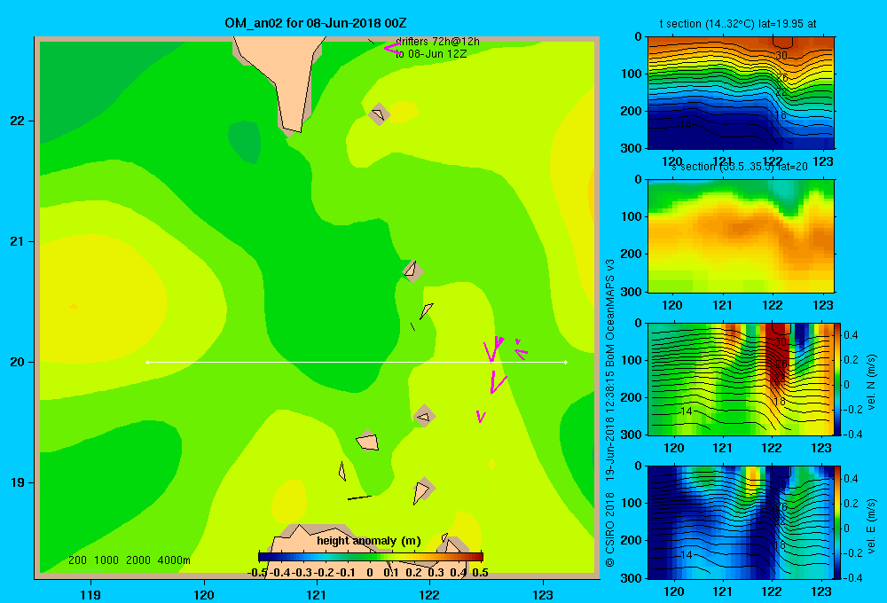
Task: Click the magenta arrow beside the drifters legend
Action: [x=393, y=48]
